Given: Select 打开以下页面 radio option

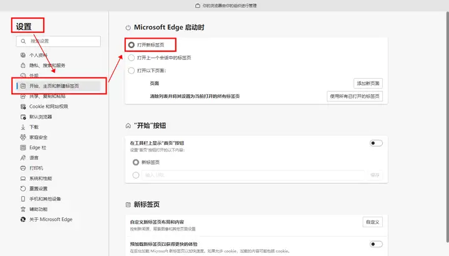Looking at the screenshot, I should tap(132, 71).
